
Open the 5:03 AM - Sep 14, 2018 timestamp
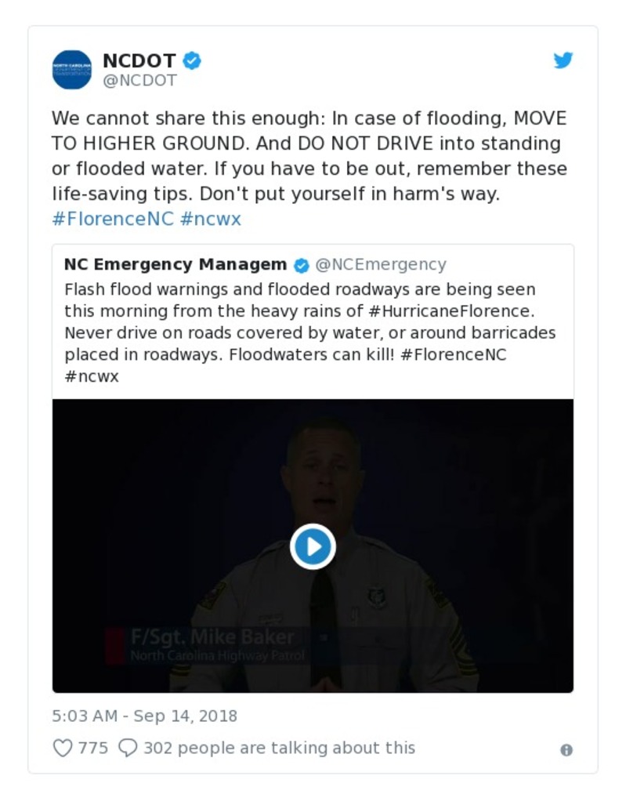[144, 716]
